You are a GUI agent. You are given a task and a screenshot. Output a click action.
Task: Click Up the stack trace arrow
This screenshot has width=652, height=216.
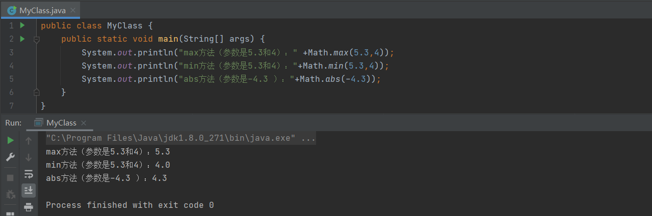(29, 140)
